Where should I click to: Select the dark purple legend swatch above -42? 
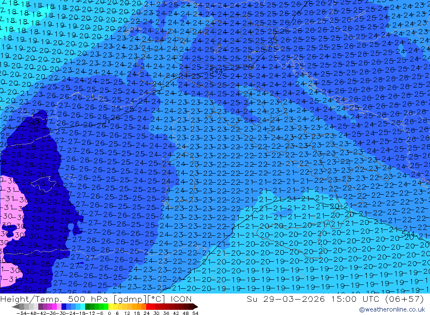tap(40, 306)
